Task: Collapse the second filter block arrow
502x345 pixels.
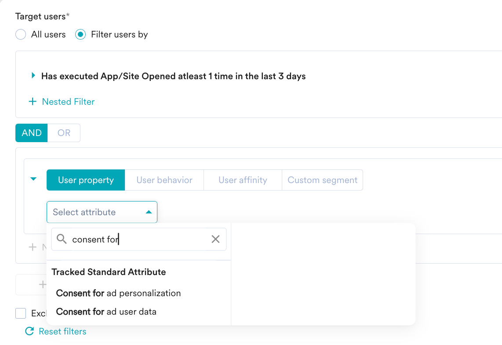Action: (33, 179)
